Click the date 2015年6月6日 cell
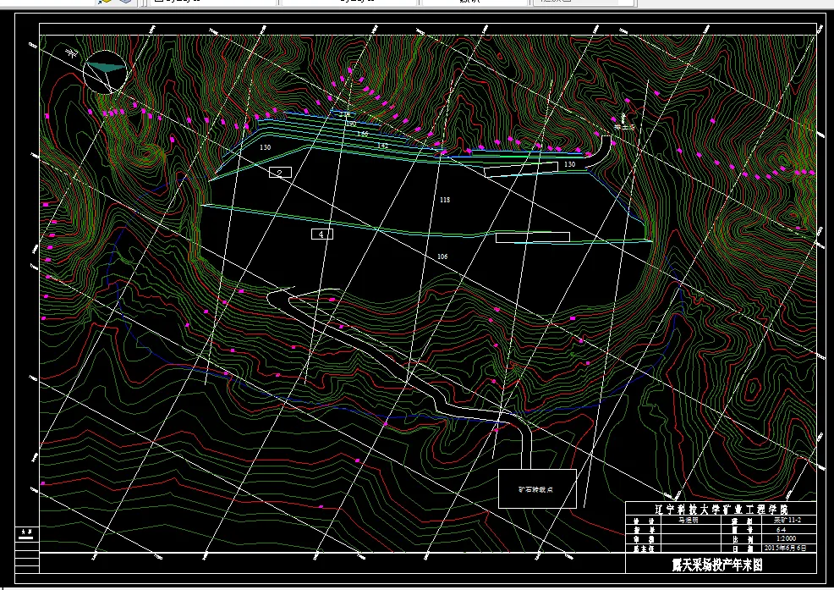834x590 pixels. [789, 548]
